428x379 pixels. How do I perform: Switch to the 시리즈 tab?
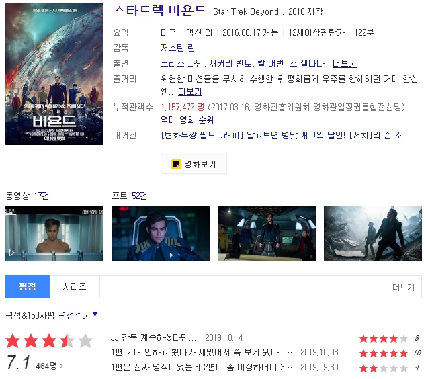click(75, 286)
